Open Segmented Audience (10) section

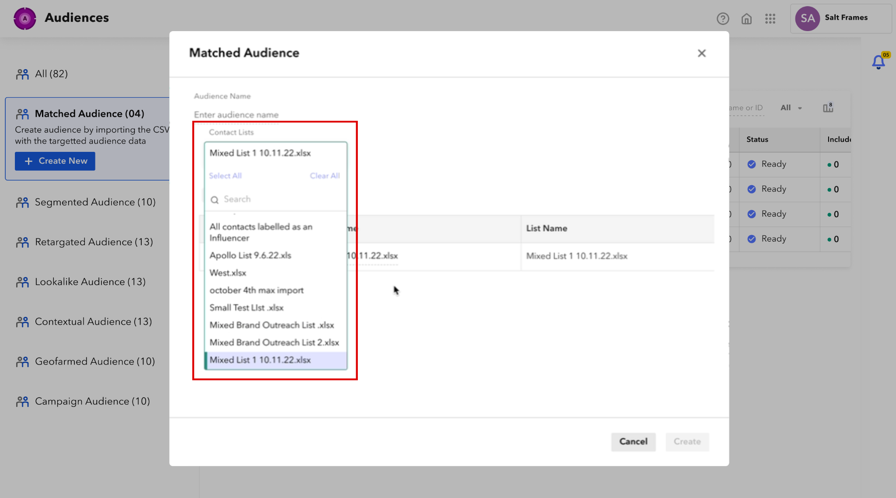(x=95, y=202)
